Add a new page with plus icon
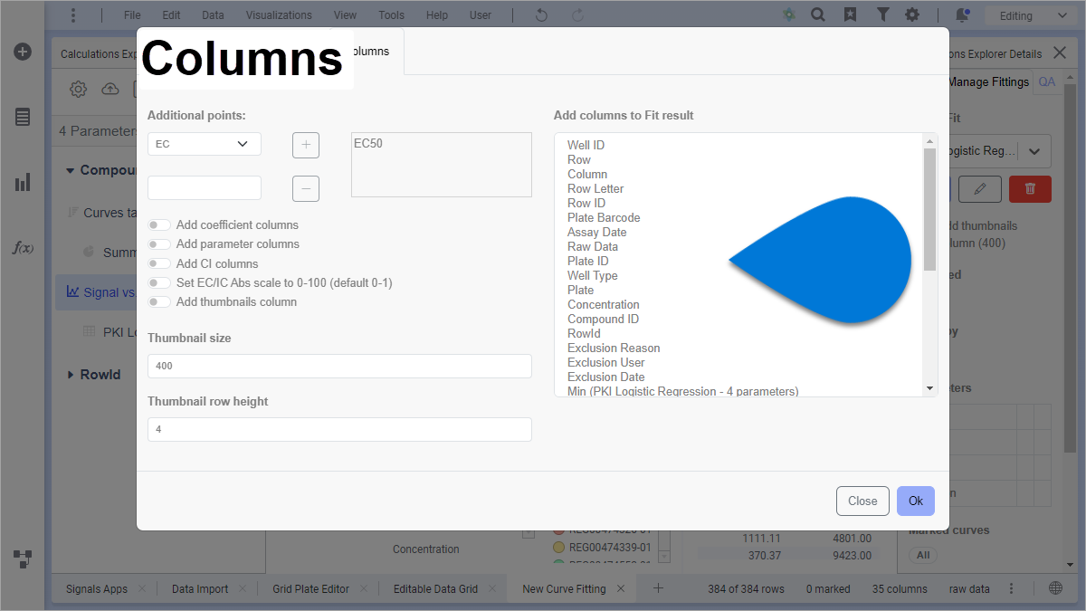 pyautogui.click(x=658, y=588)
